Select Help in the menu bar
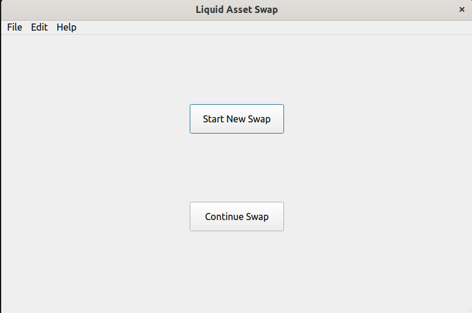 [67, 27]
